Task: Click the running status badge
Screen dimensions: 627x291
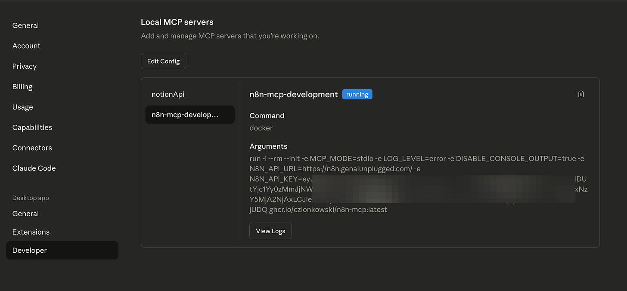Action: pos(357,94)
